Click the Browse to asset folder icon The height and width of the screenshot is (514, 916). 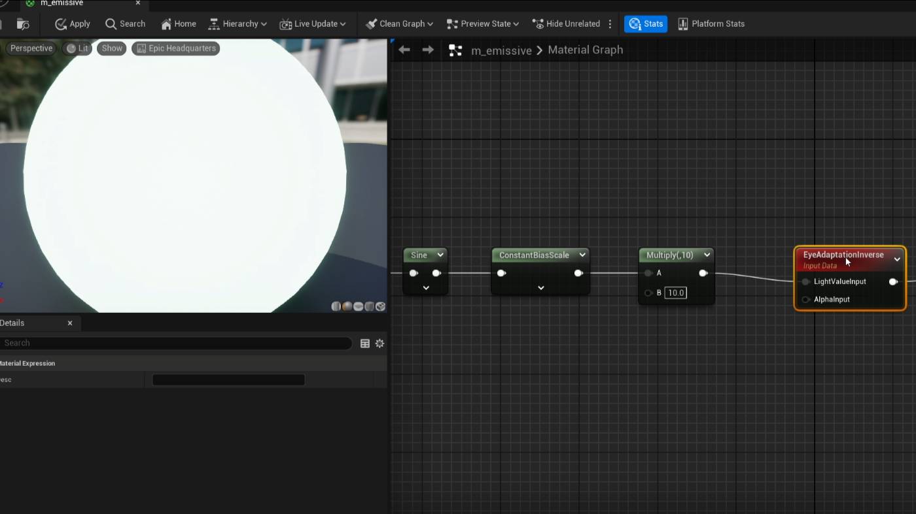click(x=23, y=24)
